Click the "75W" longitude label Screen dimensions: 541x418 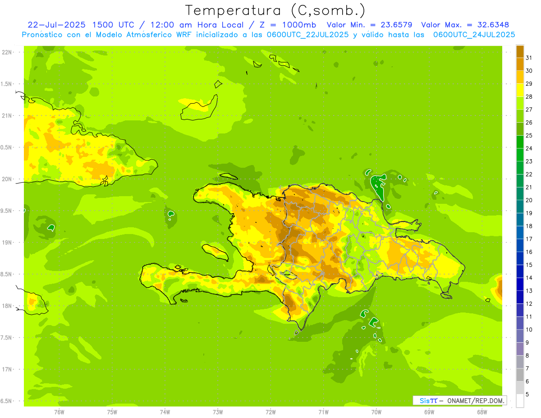[112, 412]
